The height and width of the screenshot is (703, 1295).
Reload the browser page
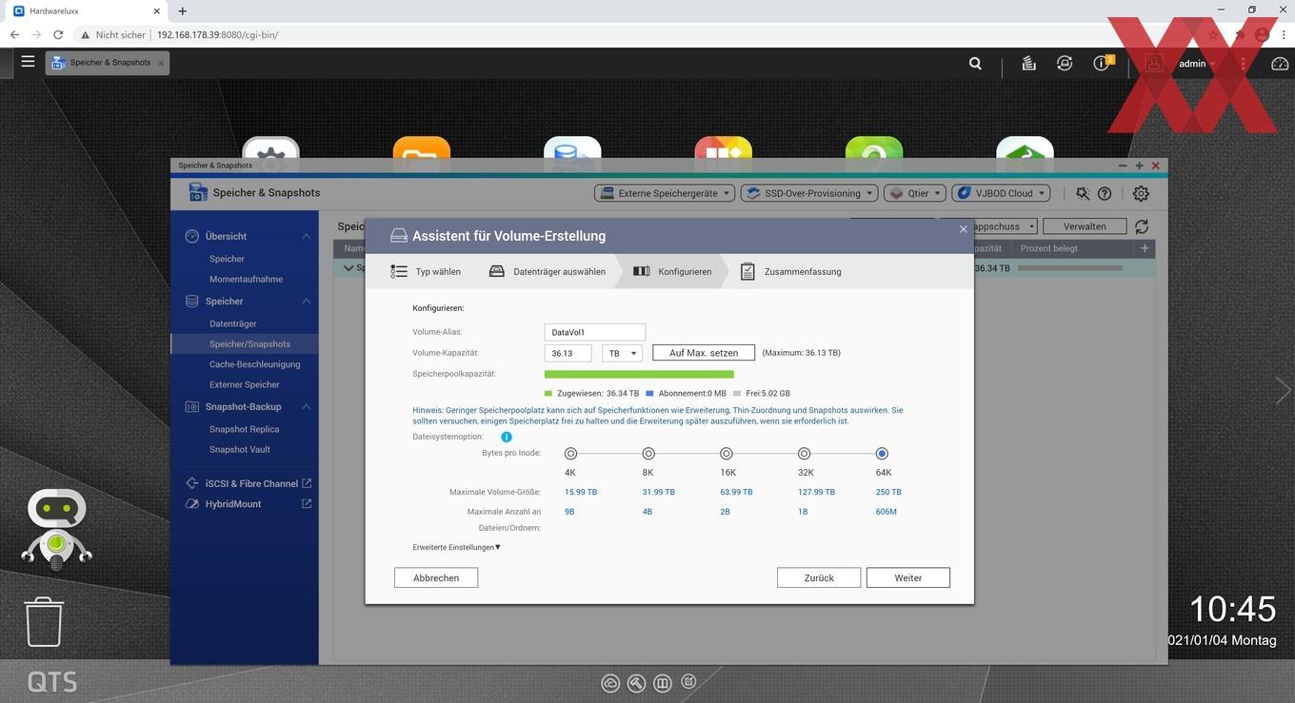tap(58, 34)
